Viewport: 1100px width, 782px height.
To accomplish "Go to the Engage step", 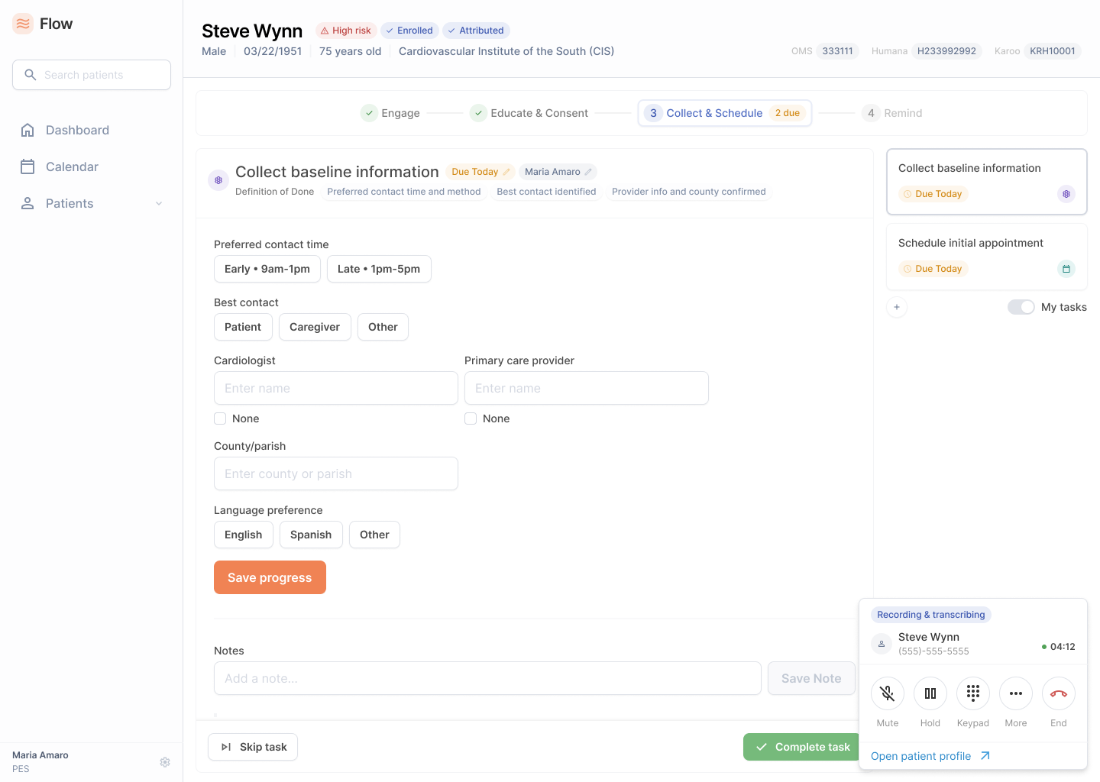I will pos(390,113).
